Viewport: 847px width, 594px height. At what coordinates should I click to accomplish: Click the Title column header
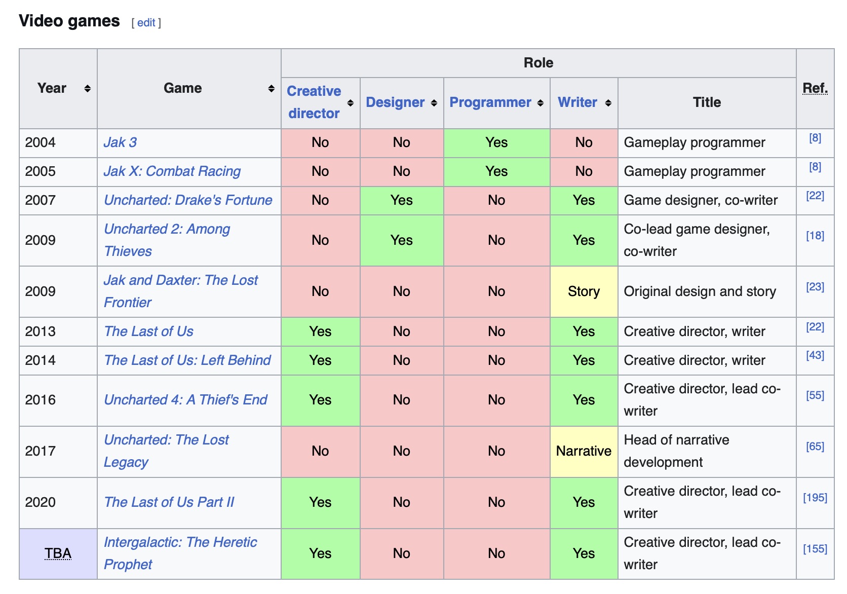tap(707, 102)
